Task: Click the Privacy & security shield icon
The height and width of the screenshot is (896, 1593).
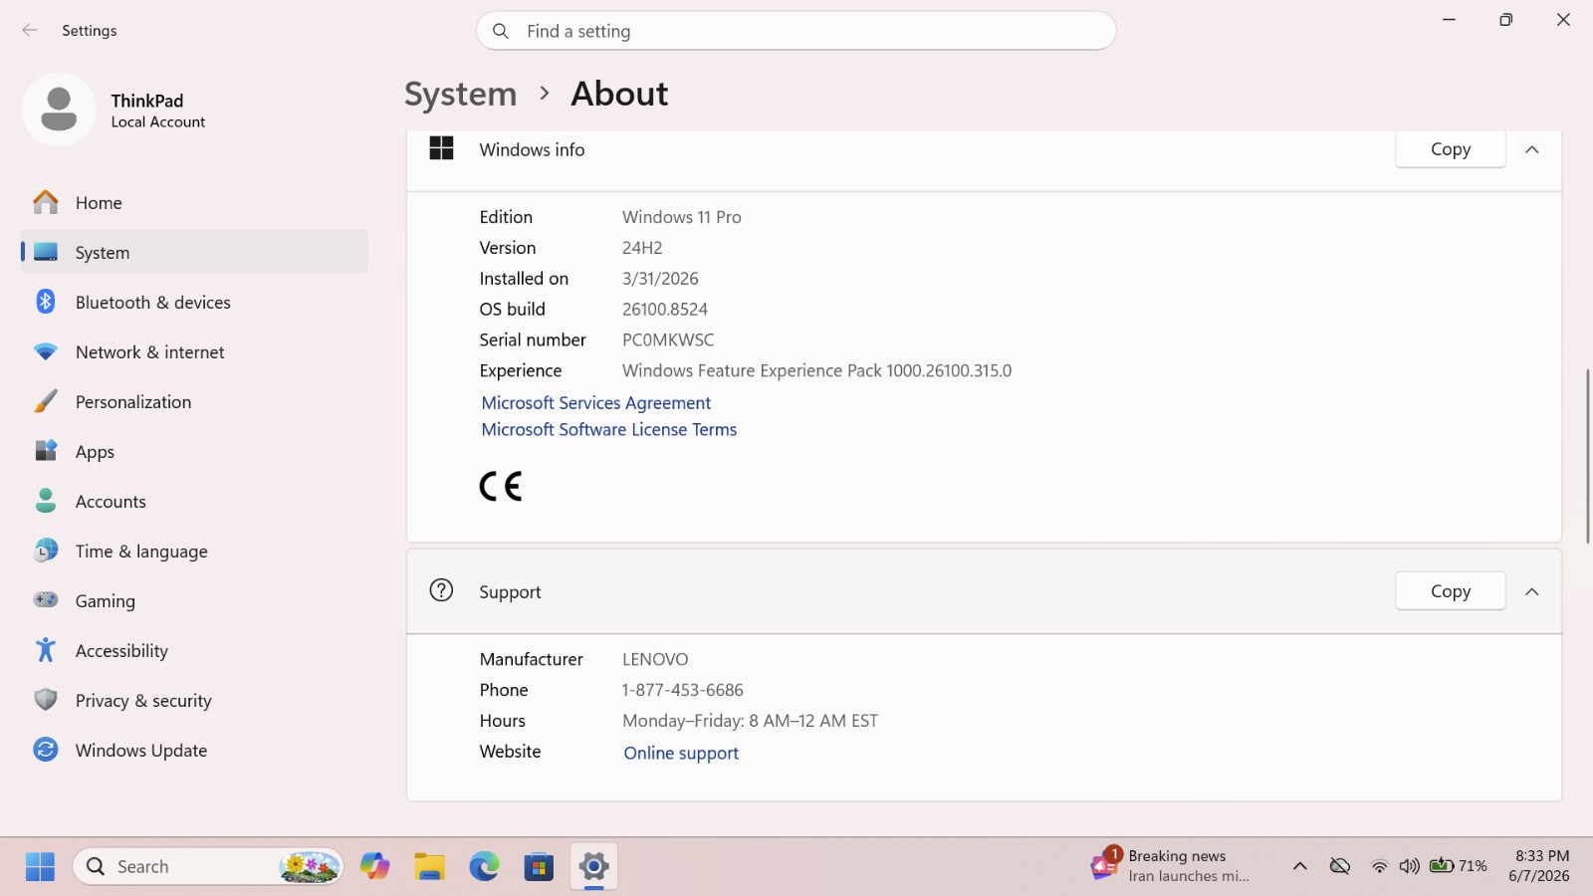Action: [x=46, y=700]
